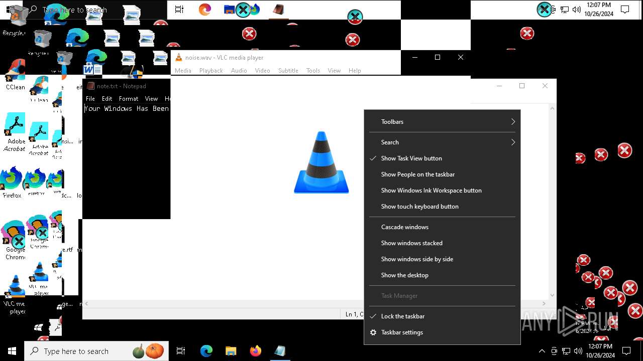
Task: Open the VLC Video menu
Action: pyautogui.click(x=262, y=71)
